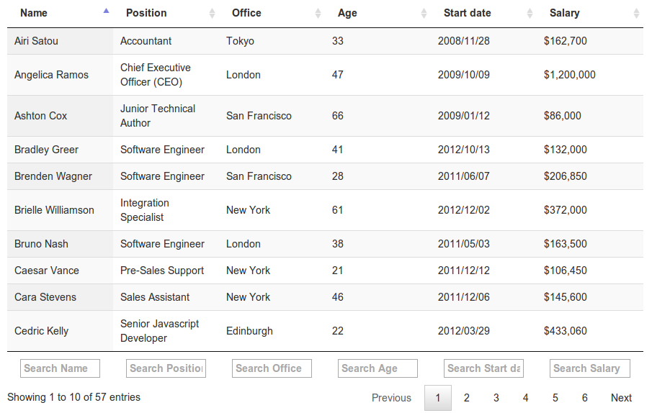
Task: Focus the Search Name input field
Action: pos(60,368)
